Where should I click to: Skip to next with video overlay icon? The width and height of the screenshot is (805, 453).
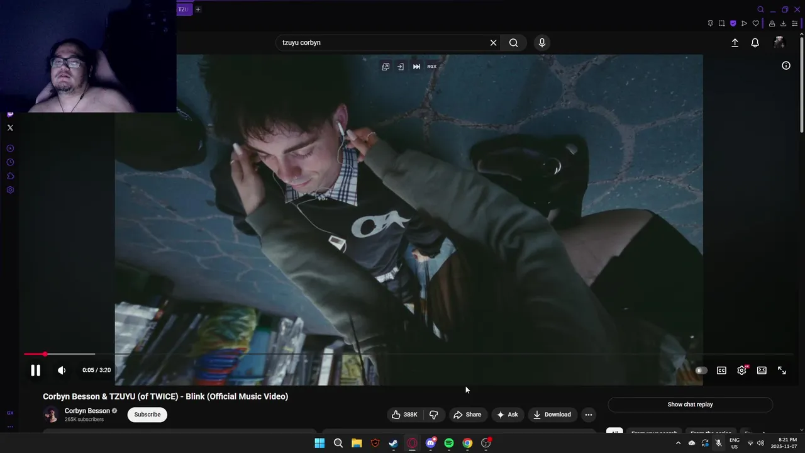click(x=416, y=67)
